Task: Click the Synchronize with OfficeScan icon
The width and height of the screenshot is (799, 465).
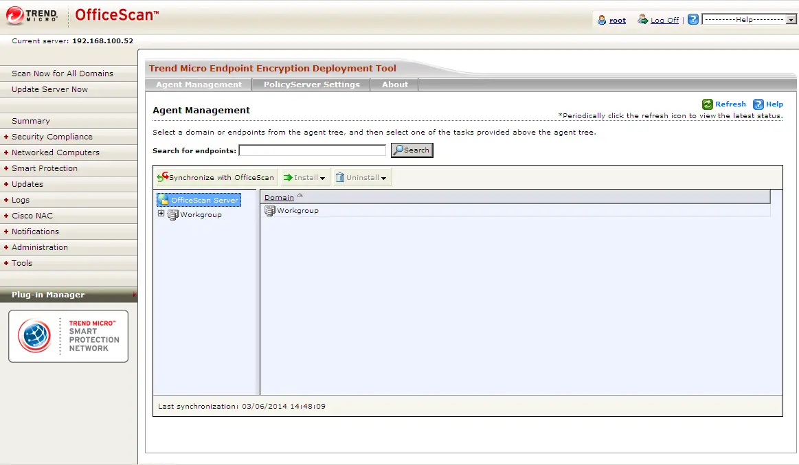Action: 163,177
